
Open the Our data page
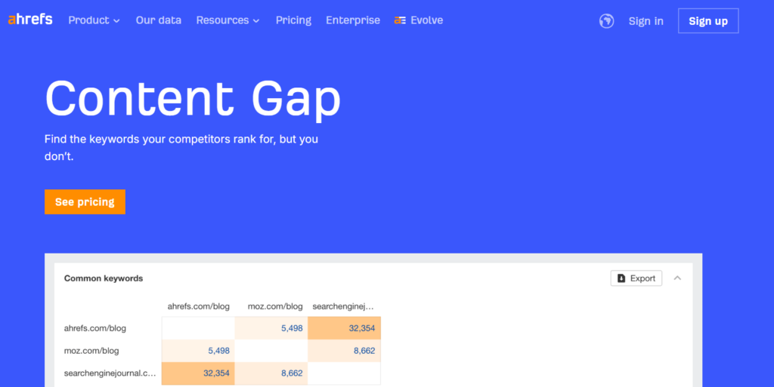click(159, 20)
